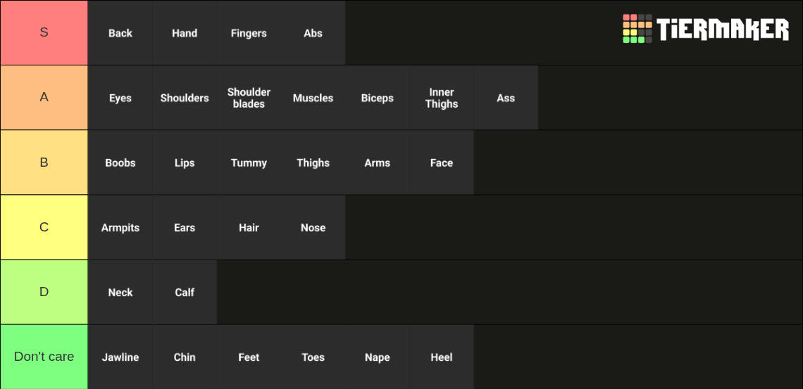This screenshot has width=803, height=389.
Task: Click the Nose tile in C tier
Action: (x=313, y=227)
